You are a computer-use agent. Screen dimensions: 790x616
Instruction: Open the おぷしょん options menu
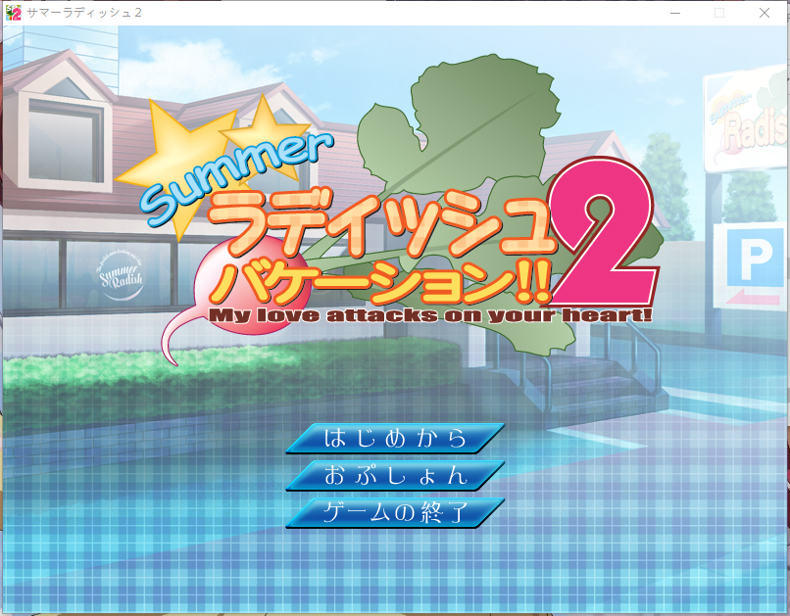coord(395,475)
